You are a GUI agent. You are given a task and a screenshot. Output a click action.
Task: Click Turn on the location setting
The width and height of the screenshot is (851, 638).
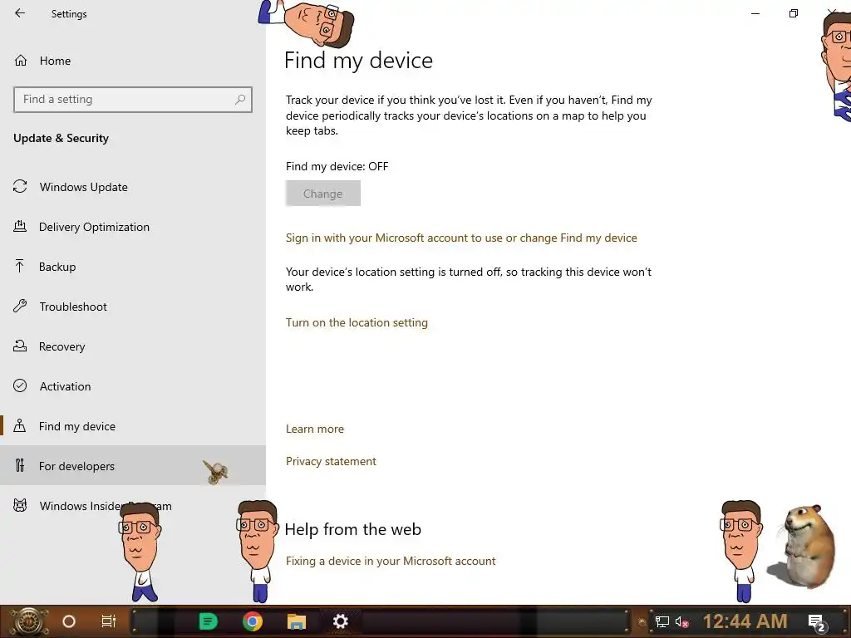coord(357,323)
